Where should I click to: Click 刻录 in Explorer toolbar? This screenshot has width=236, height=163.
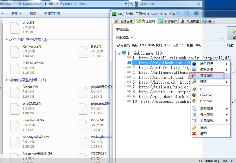(33, 13)
